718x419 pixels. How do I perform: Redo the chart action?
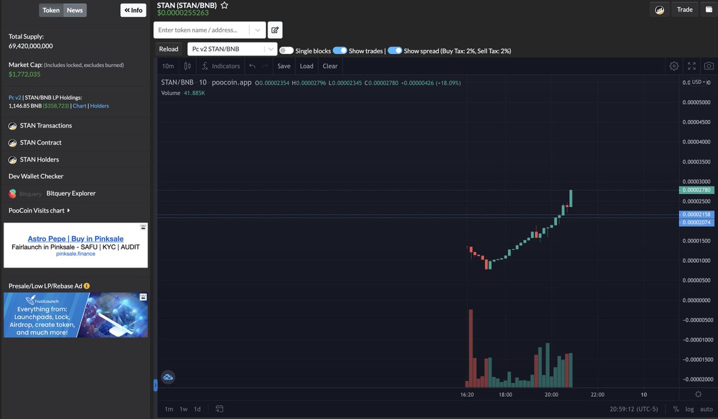point(264,66)
